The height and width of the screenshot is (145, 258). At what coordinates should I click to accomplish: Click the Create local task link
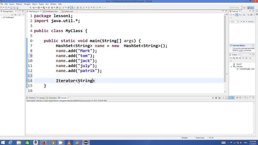point(241,50)
